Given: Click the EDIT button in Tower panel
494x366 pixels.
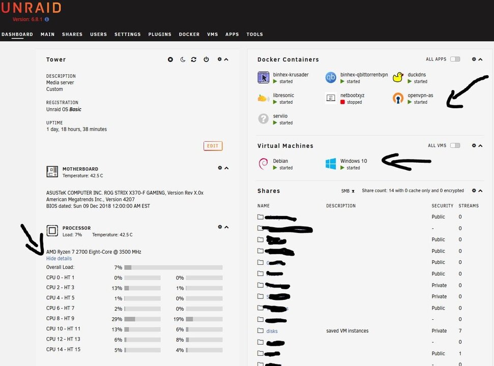Looking at the screenshot, I should pos(213,146).
